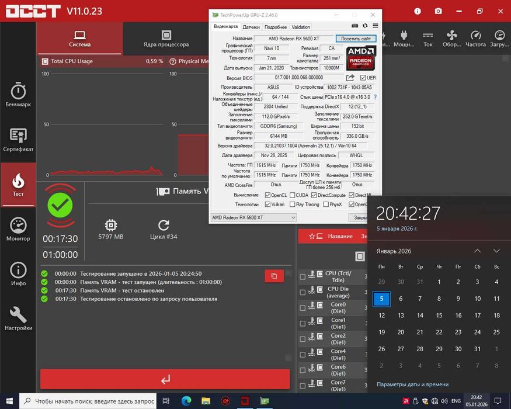
Task: Open the Инфо section in sidebar
Action: (18, 274)
